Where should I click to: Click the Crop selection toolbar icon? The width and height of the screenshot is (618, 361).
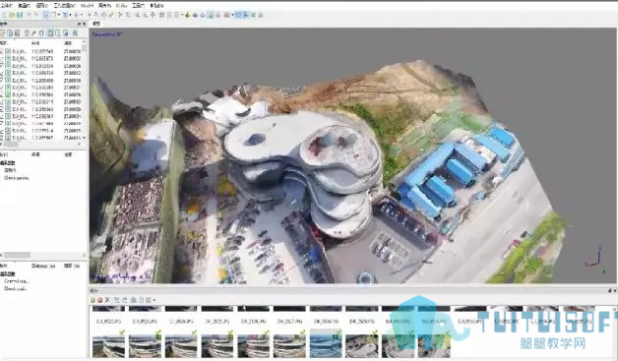pyautogui.click(x=128, y=15)
